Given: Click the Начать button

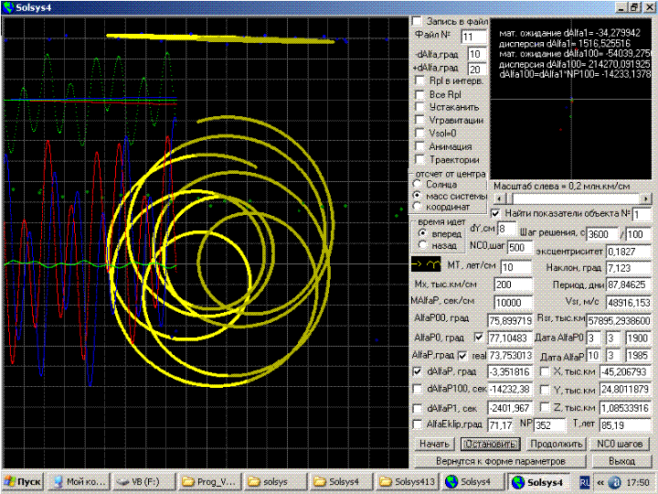Looking at the screenshot, I should [434, 444].
